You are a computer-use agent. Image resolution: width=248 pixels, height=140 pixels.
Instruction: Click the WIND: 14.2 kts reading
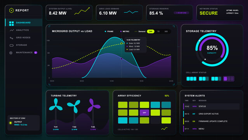click(x=21, y=125)
